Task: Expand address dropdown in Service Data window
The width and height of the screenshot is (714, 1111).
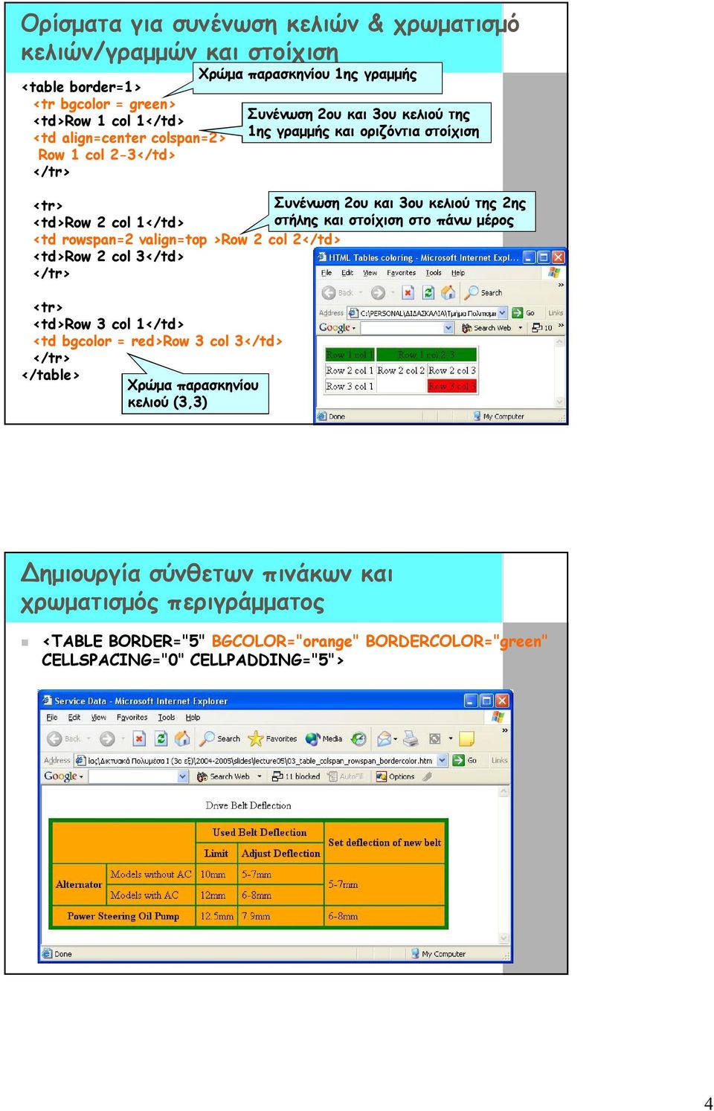Action: click(x=442, y=761)
